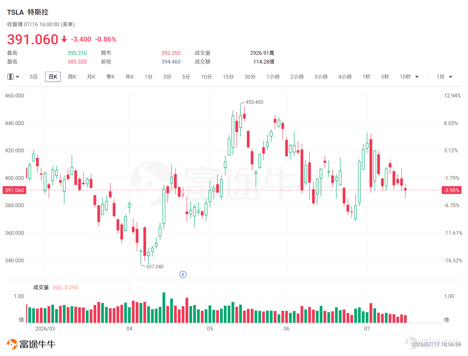Click the -3.98% right axis tag
Image resolution: width=468 pixels, height=356 pixels.
[x=452, y=190]
